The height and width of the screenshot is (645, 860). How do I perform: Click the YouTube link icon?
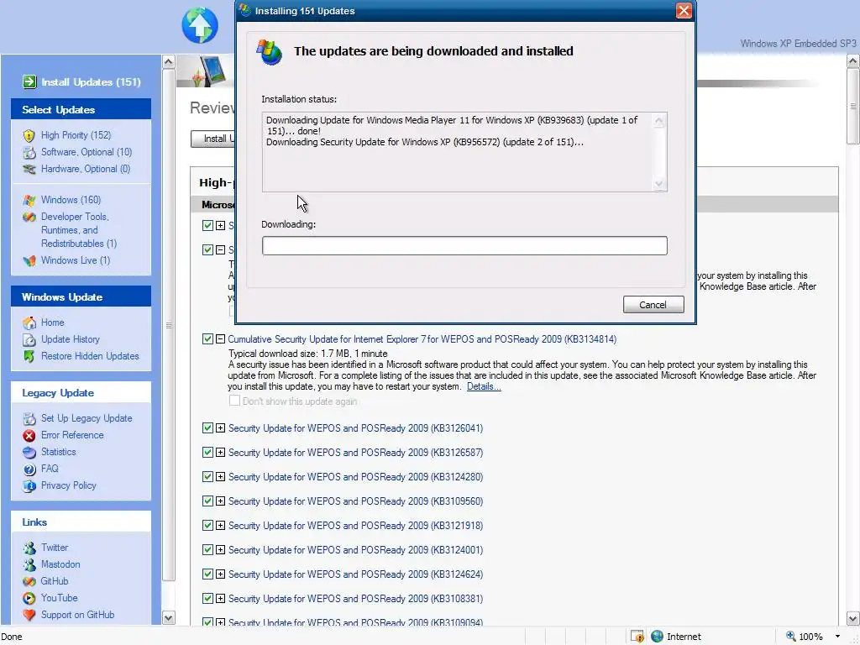tap(29, 598)
